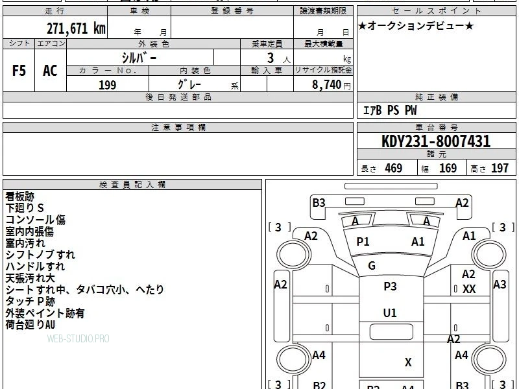Select the recycle deposit 8,740 円
Viewport: 519px width, 389px height.
click(331, 85)
